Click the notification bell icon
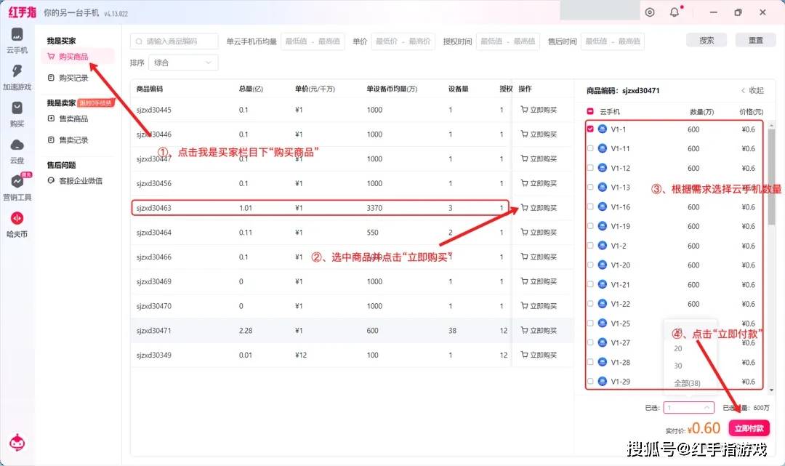Image resolution: width=785 pixels, height=466 pixels. coord(675,12)
